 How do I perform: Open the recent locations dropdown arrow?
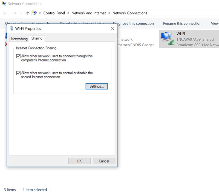(22, 13)
